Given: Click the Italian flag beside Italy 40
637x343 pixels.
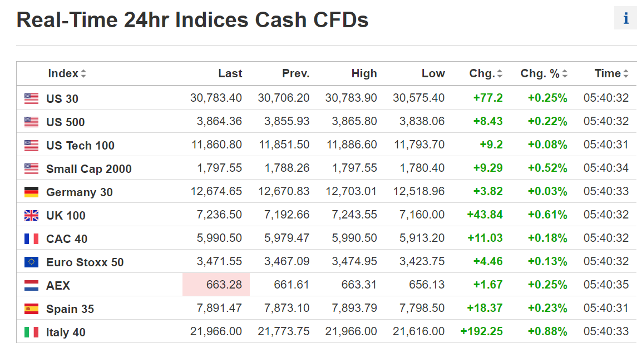Looking at the screenshot, I should pos(31,332).
